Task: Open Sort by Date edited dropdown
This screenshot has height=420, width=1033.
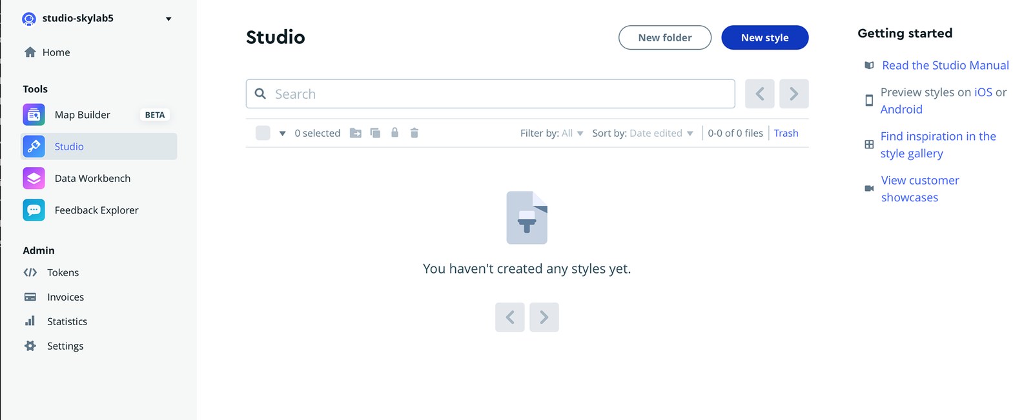Action: click(x=643, y=133)
